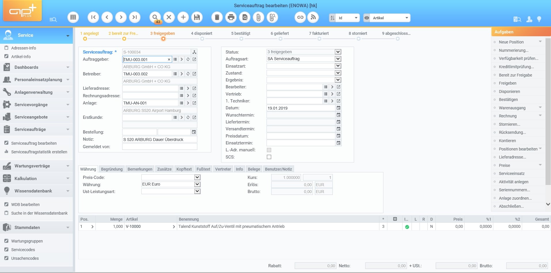Create new record with plus icon
Screen dimensions: 551x273
(x=183, y=17)
